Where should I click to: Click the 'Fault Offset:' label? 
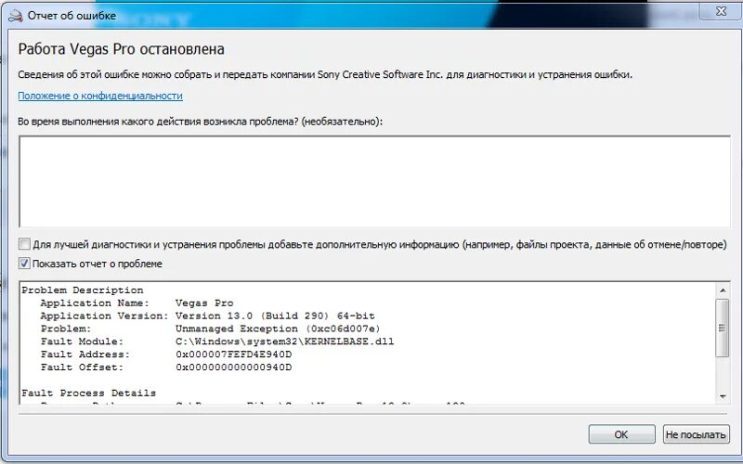[82, 367]
